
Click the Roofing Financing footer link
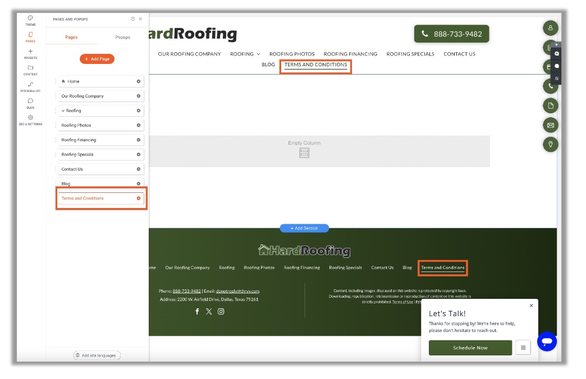click(301, 267)
